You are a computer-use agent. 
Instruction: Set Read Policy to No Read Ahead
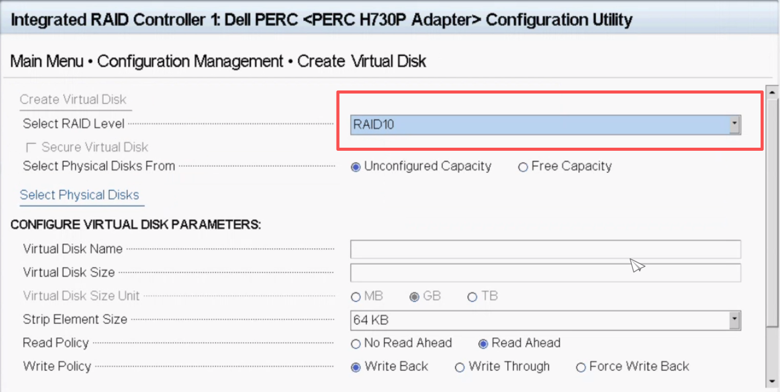(x=356, y=344)
